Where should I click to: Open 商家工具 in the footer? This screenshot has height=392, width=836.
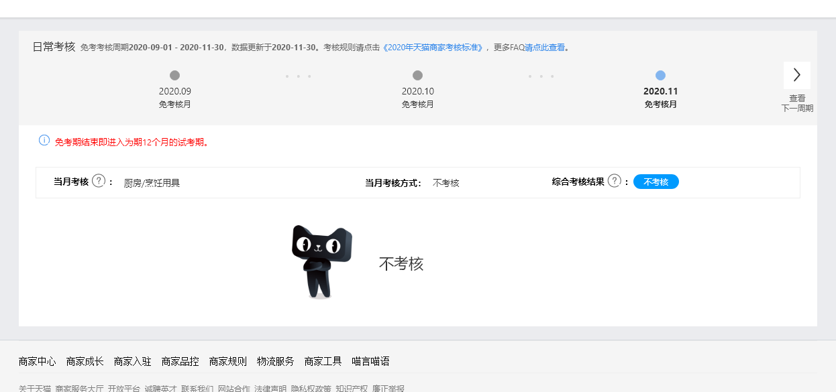323,361
